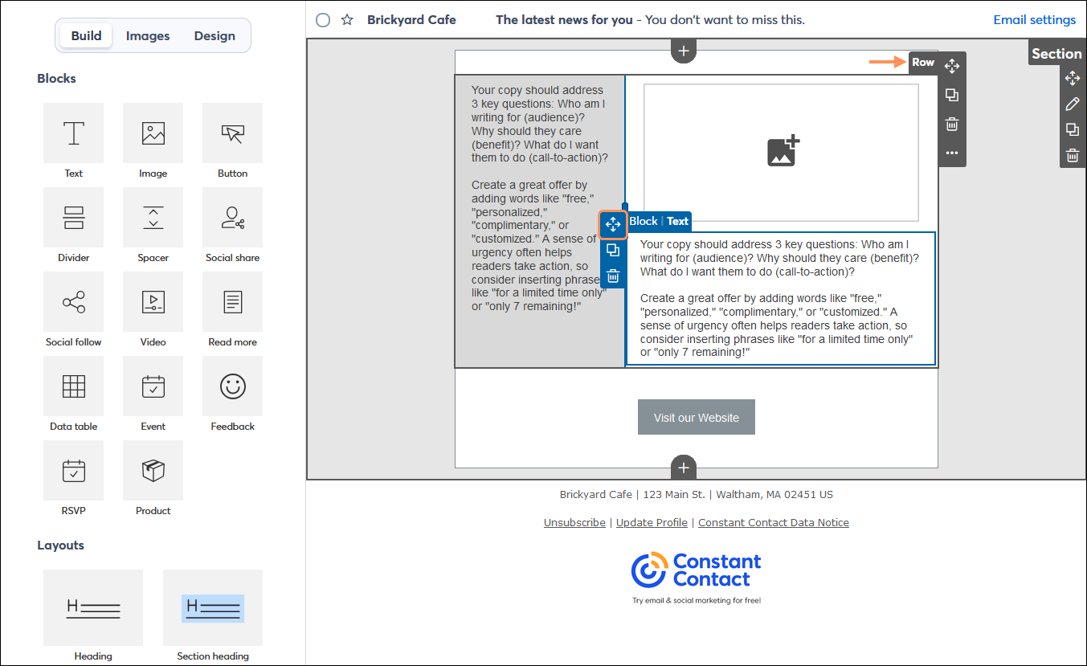Select the Button block
1087x666 pixels.
point(232,133)
